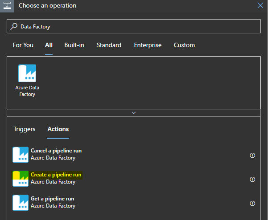Click the Cancel a pipeline run icon
268x220 pixels.
point(21,154)
